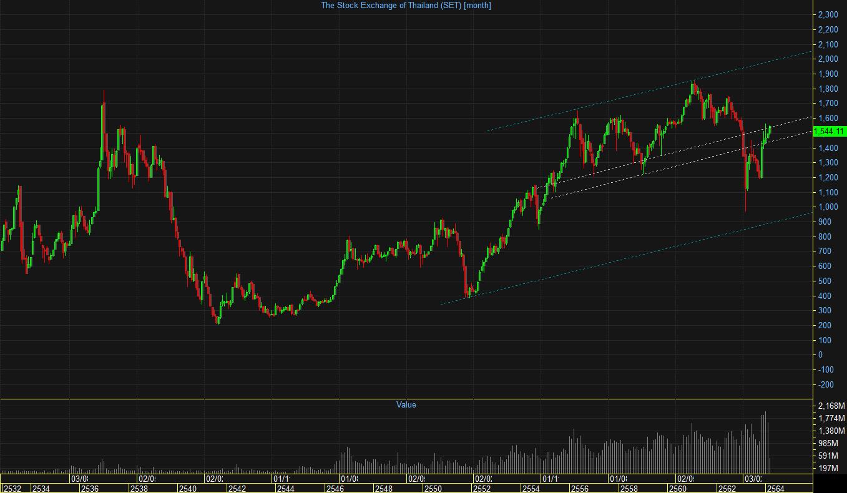Click the year 2542 on time axis
The width and height of the screenshot is (847, 493).
[237, 489]
